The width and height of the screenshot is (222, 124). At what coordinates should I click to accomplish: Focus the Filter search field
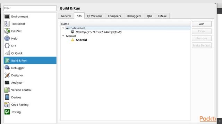click(30, 8)
